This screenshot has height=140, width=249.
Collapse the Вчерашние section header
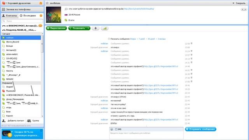coord(21,83)
